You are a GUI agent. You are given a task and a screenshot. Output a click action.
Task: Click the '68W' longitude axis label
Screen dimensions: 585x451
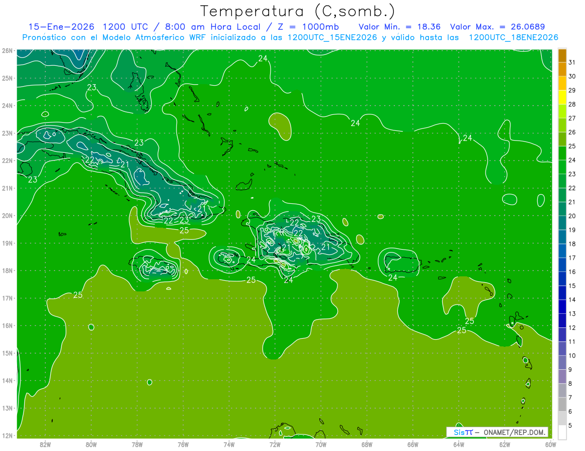tap(367, 444)
